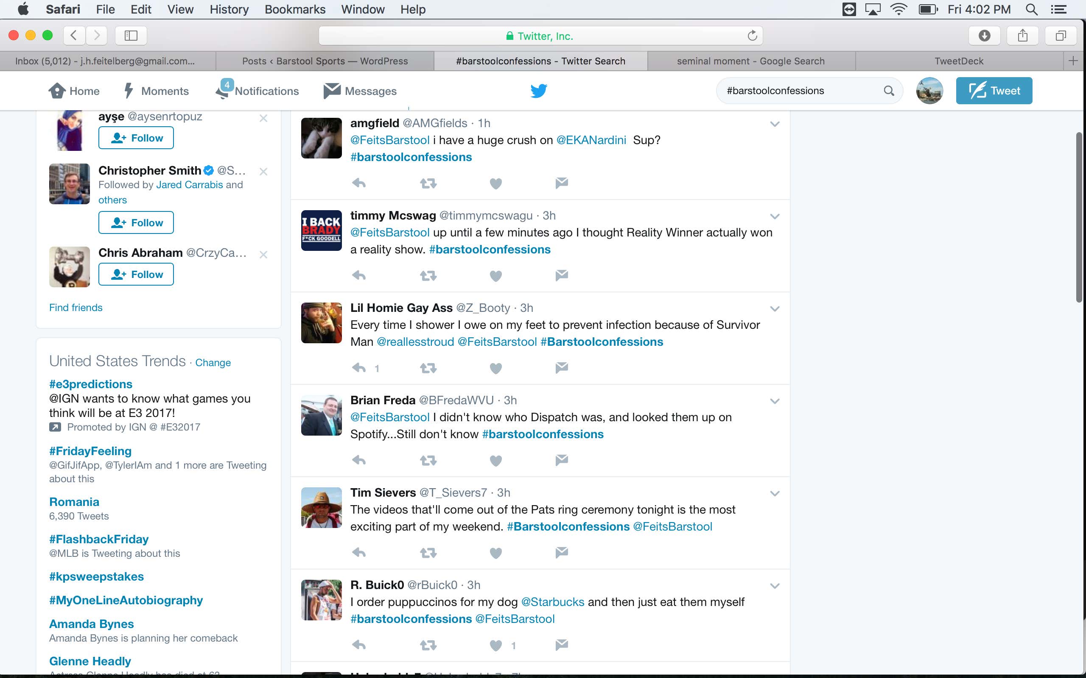Like Brian Freda's Dispatch tweet

point(495,461)
